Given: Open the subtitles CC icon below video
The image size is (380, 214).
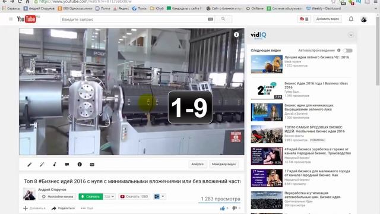Looking at the screenshot, I should pos(92,165).
